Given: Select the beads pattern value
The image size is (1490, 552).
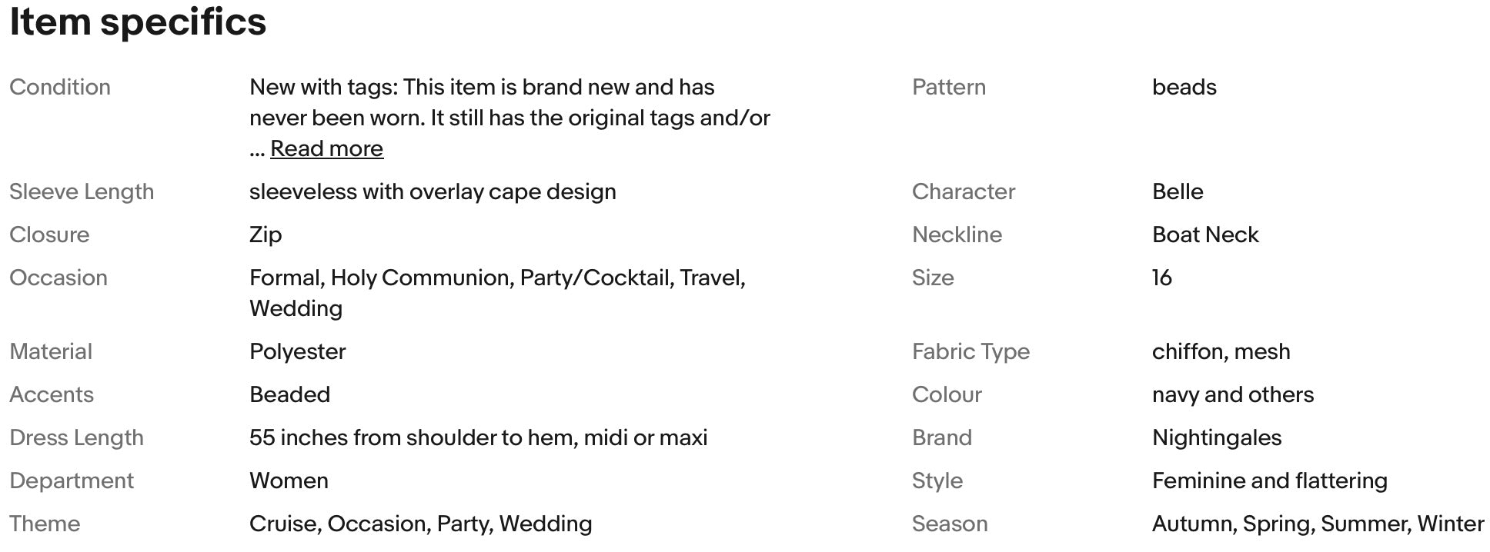Looking at the screenshot, I should click(1184, 87).
